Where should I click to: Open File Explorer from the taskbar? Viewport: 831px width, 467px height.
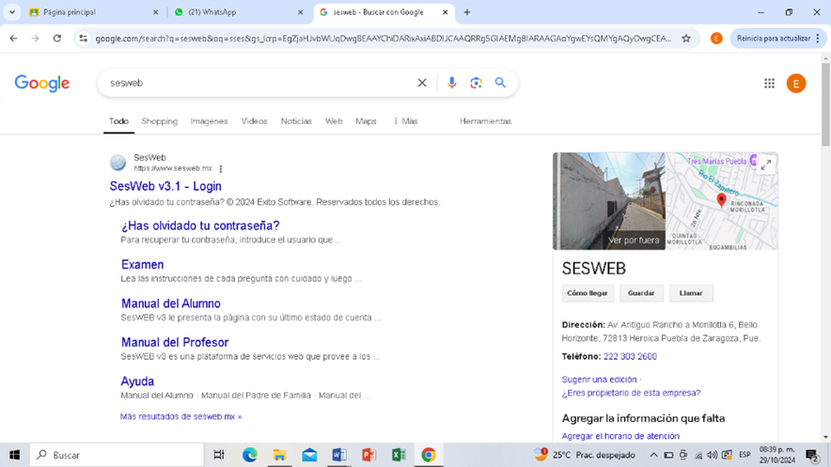click(x=279, y=455)
